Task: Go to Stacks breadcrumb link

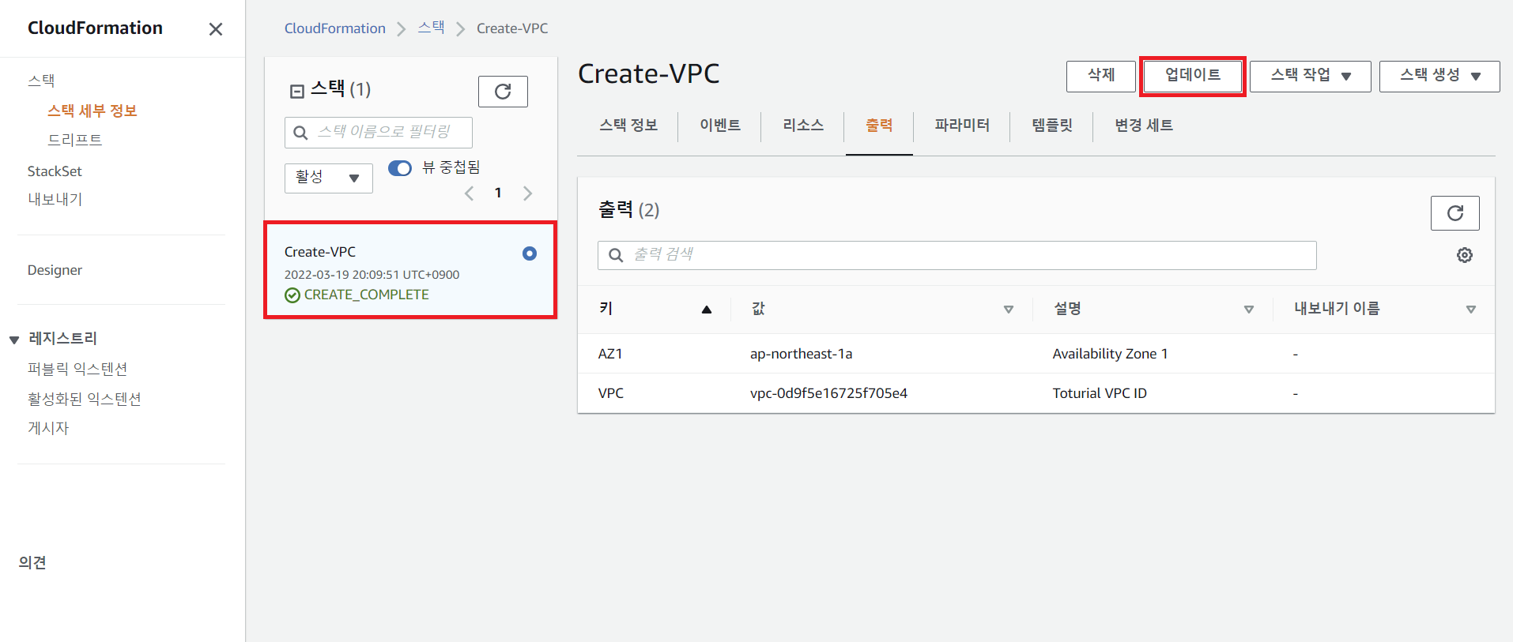Action: pyautogui.click(x=432, y=28)
